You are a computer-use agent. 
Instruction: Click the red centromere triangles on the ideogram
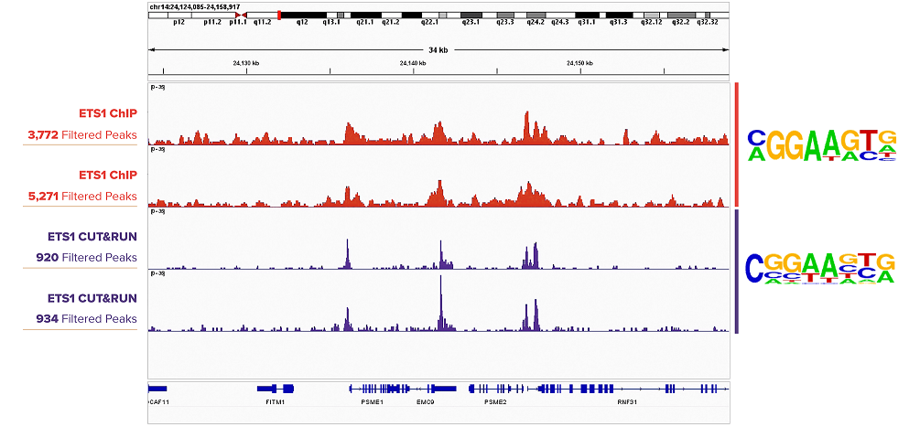pos(241,15)
